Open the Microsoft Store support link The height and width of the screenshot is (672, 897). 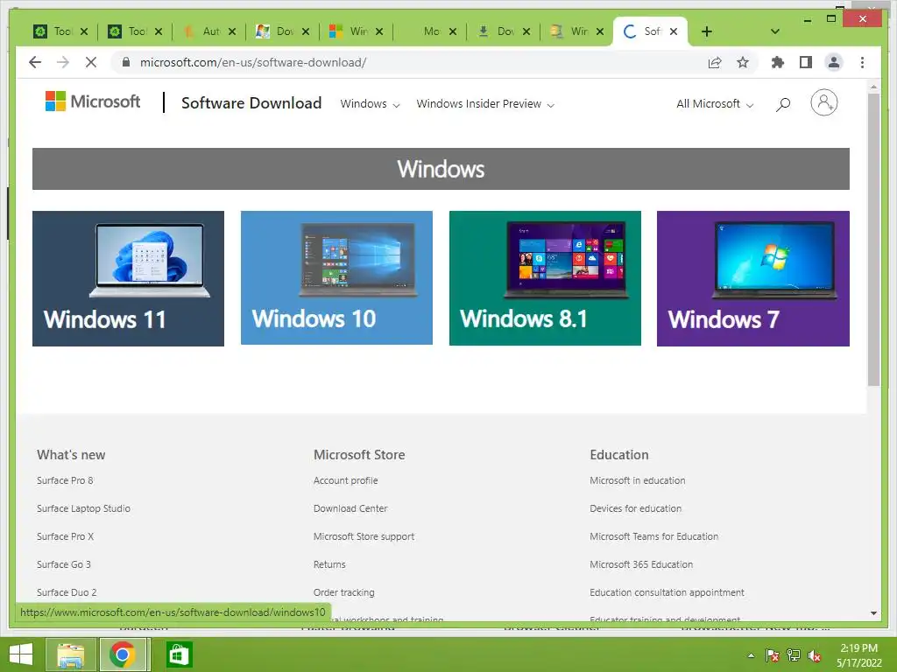tap(364, 536)
